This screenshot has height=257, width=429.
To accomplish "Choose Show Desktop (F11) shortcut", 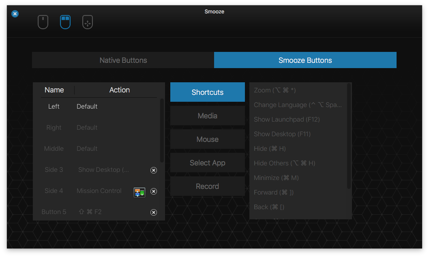I will pyautogui.click(x=282, y=134).
